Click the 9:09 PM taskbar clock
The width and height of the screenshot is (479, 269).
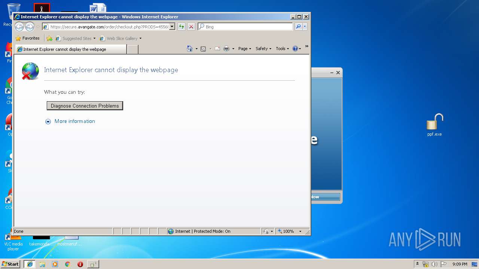pos(460,264)
